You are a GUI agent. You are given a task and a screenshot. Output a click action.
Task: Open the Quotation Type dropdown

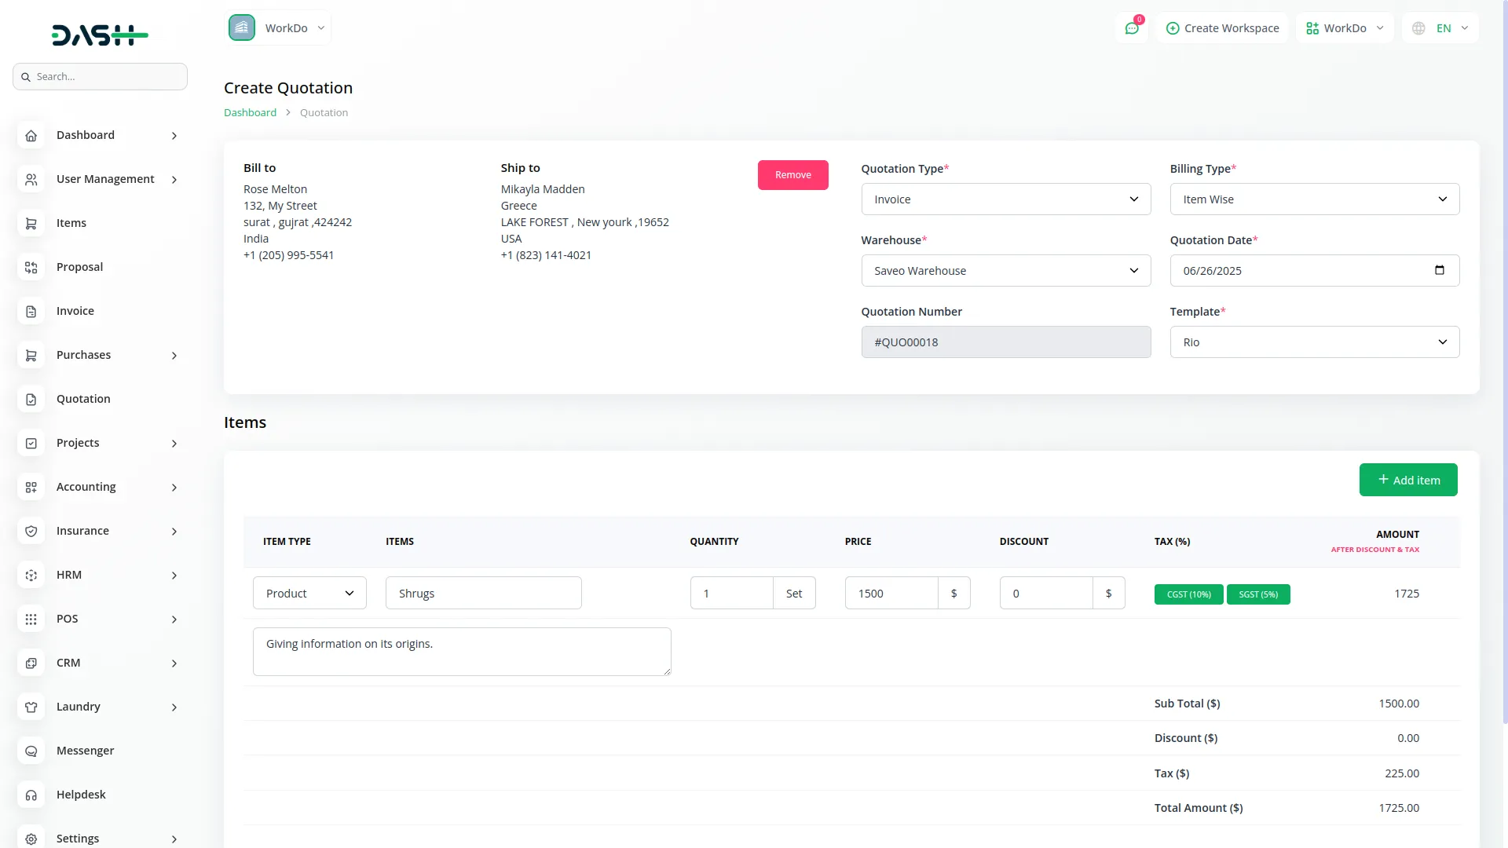pyautogui.click(x=1005, y=199)
